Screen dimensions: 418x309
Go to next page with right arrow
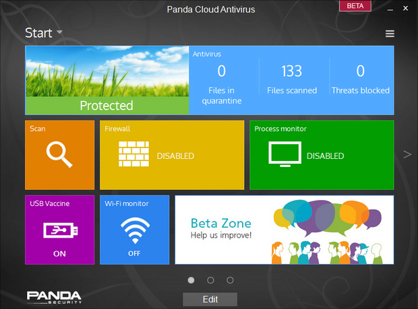click(x=407, y=154)
